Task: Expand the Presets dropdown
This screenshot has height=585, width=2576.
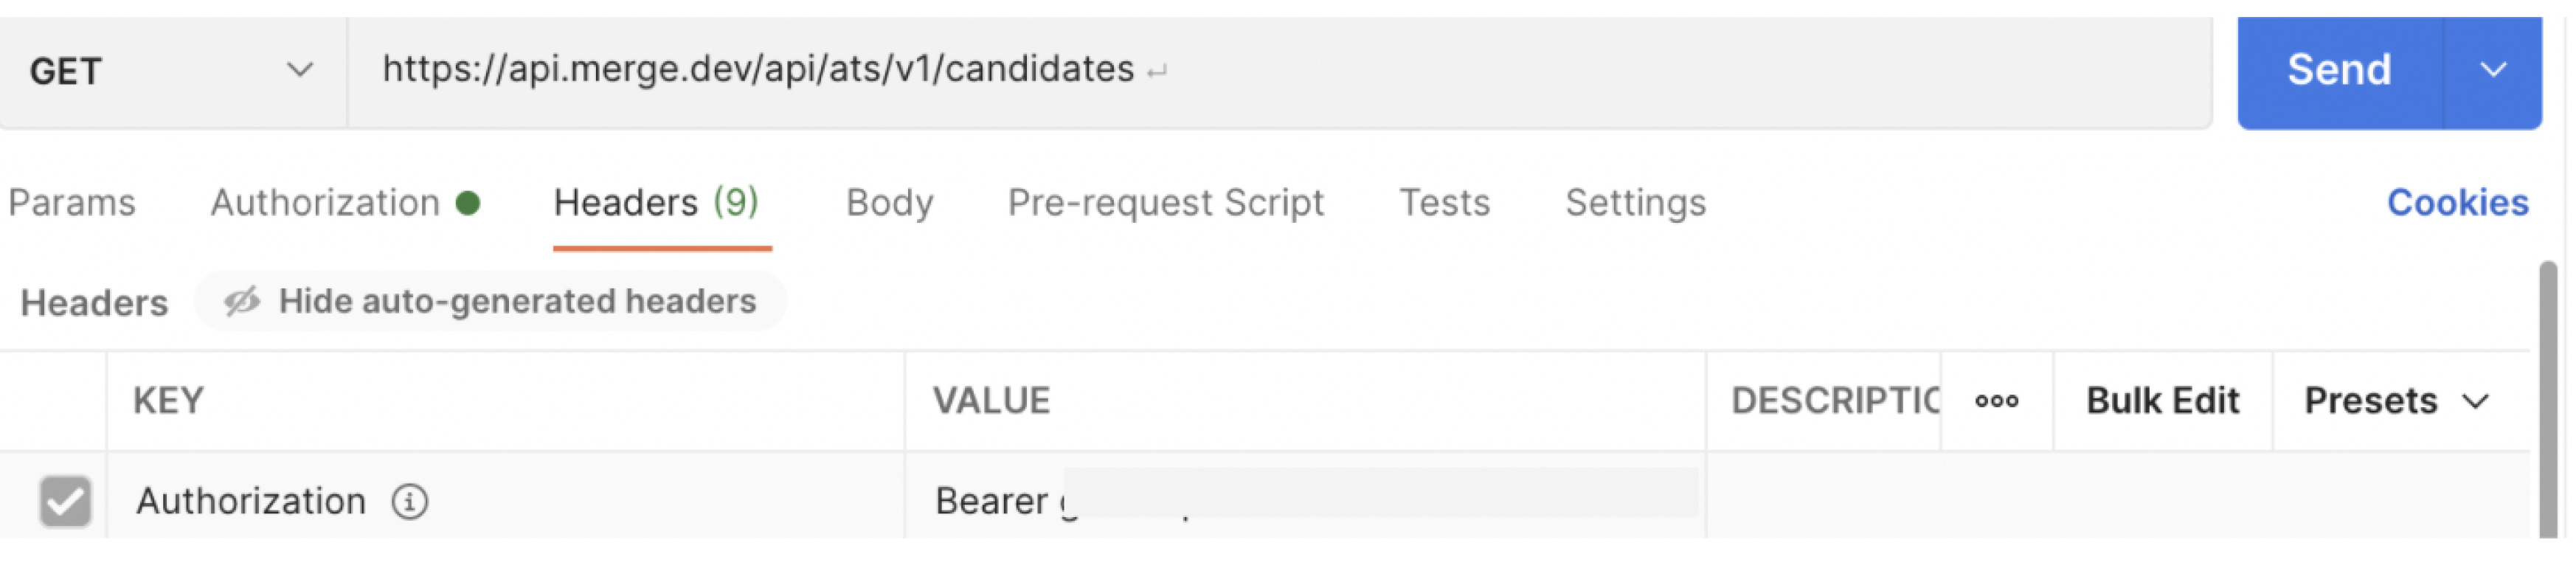Action: (x=2397, y=401)
